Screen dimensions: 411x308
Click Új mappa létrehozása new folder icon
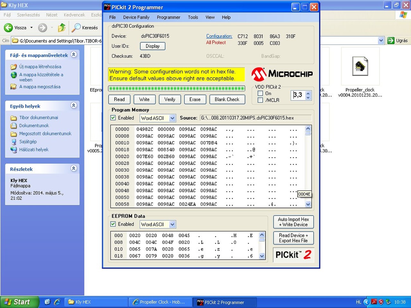[13, 67]
